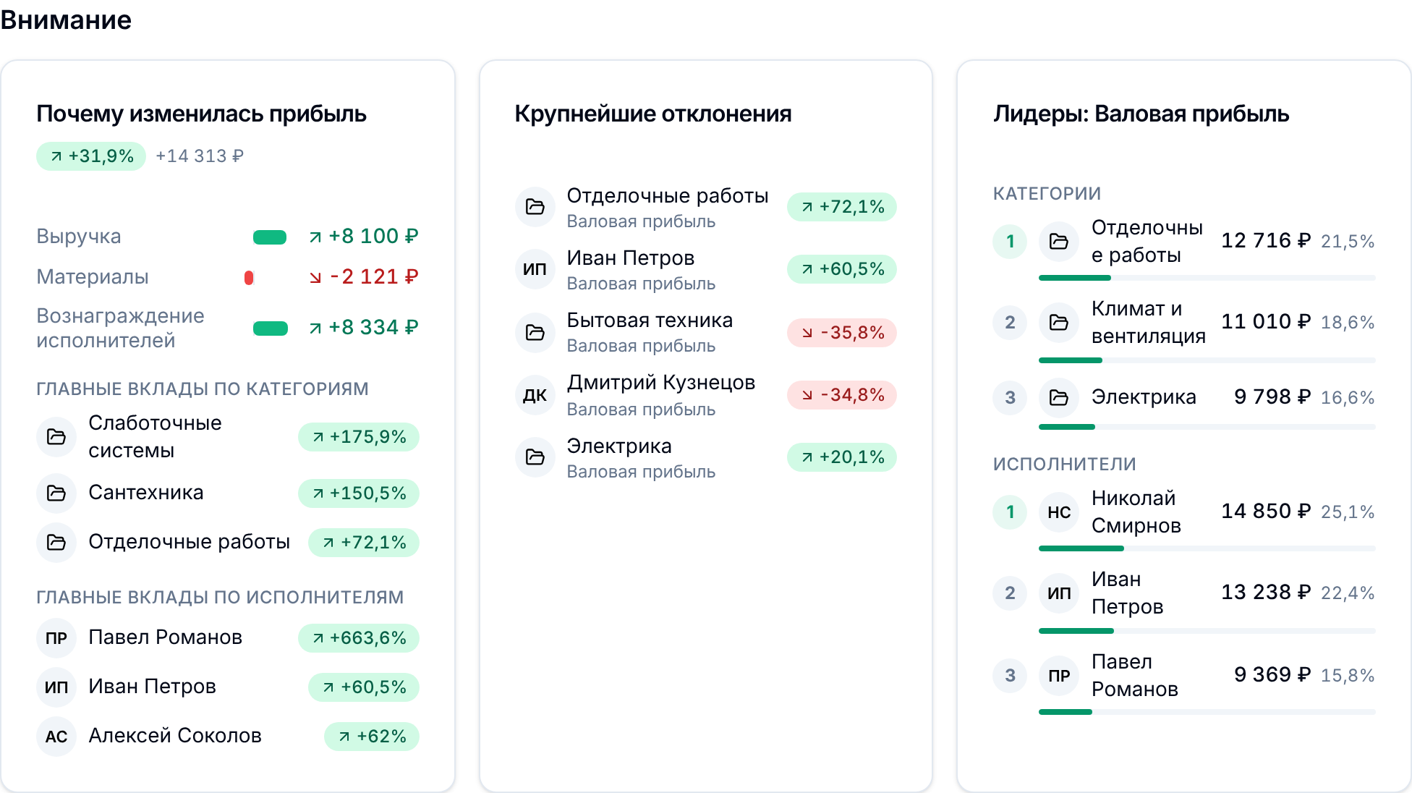This screenshot has width=1412, height=793.
Task: Click the -34,8% badge for Дмитрий Кузнецов
Action: click(x=842, y=395)
